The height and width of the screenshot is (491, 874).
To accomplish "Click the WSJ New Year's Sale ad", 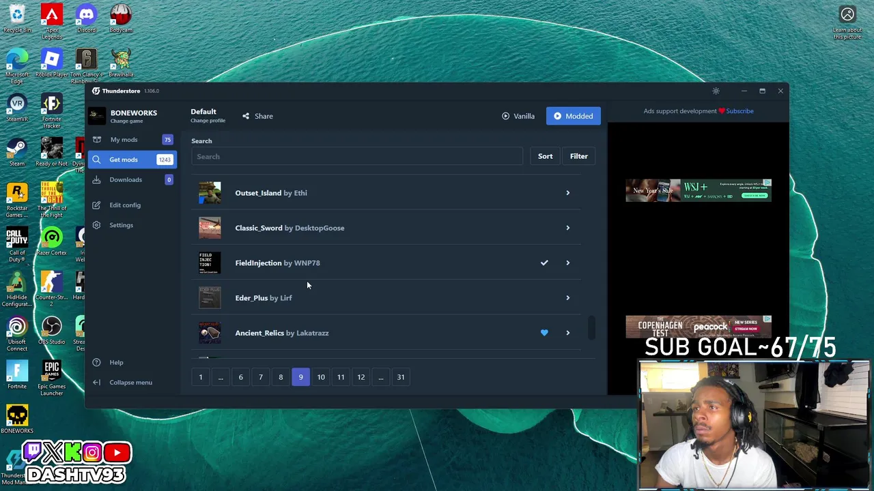I will [x=699, y=190].
